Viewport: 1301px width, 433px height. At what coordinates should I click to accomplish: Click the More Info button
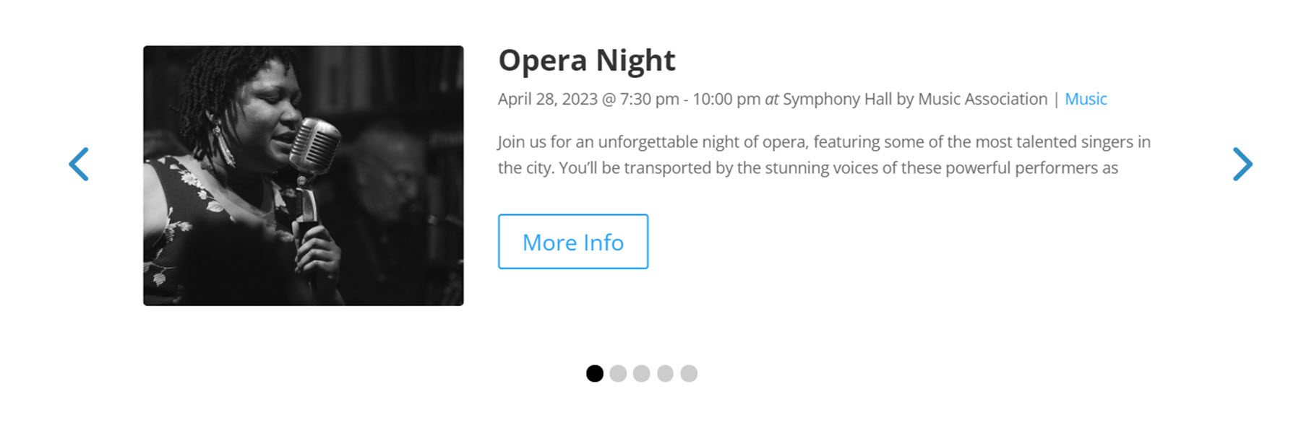pos(572,242)
